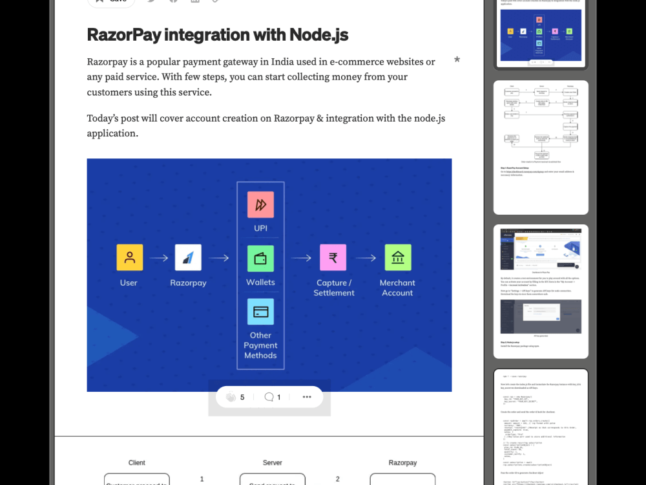Click the 'Client' column header in the flowchart

[x=137, y=463]
